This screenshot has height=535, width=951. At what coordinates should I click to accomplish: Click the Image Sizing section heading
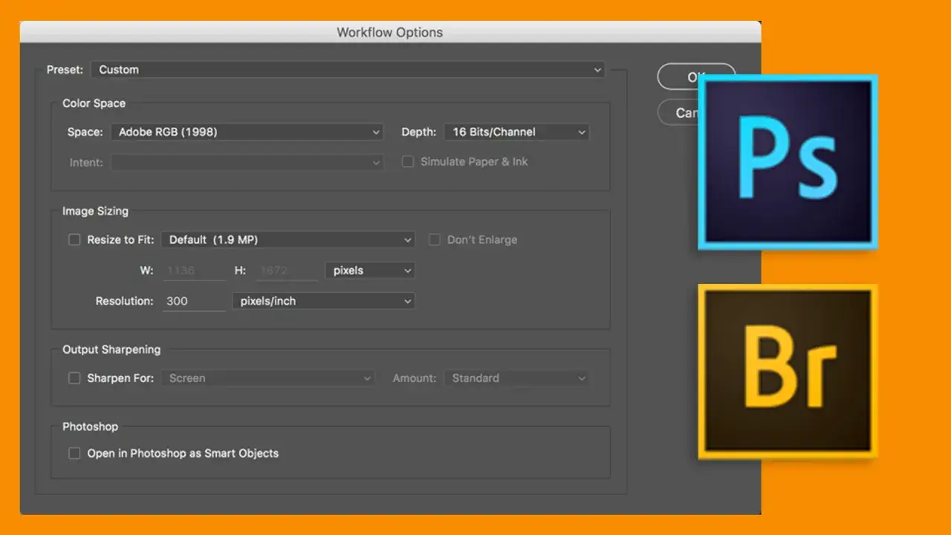pyautogui.click(x=95, y=211)
